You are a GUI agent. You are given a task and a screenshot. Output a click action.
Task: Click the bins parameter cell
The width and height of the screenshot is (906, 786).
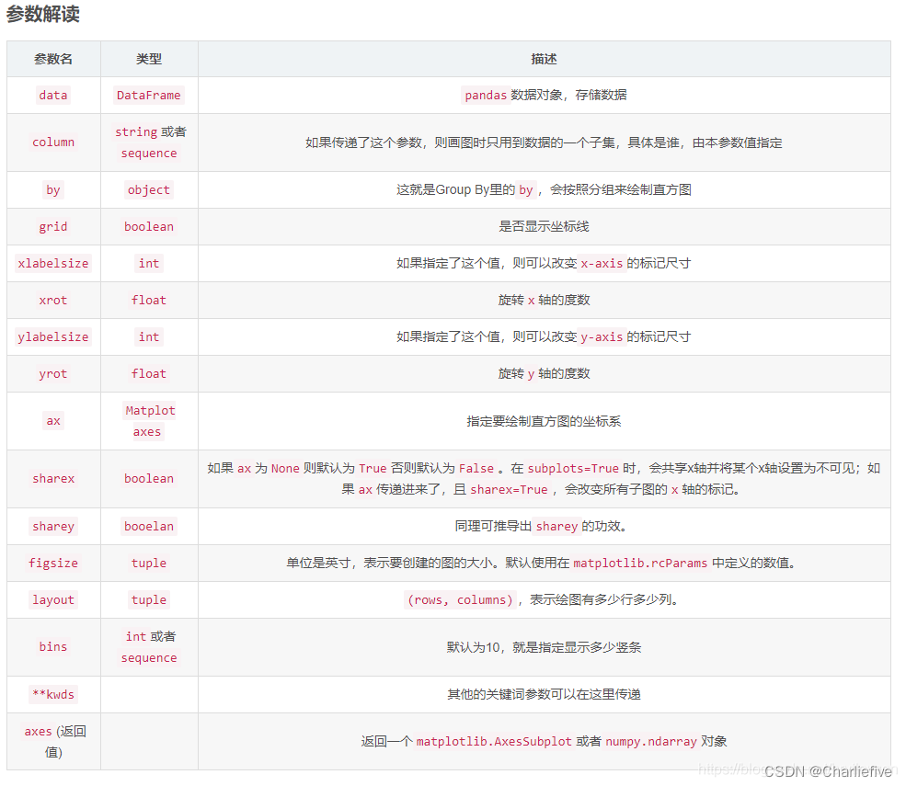[x=52, y=646]
